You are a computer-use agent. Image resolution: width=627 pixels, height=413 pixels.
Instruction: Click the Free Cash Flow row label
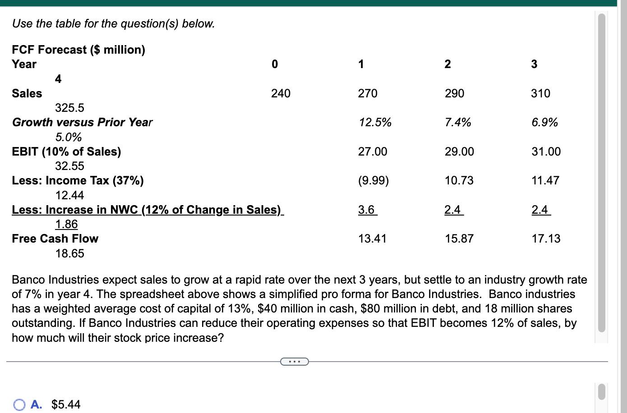[x=55, y=239]
